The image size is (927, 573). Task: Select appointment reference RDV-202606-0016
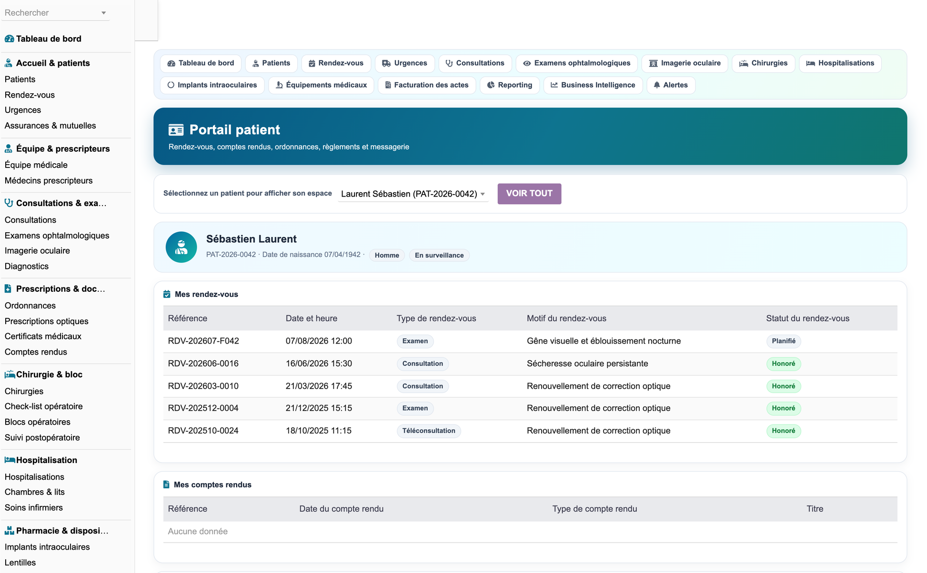tap(203, 364)
